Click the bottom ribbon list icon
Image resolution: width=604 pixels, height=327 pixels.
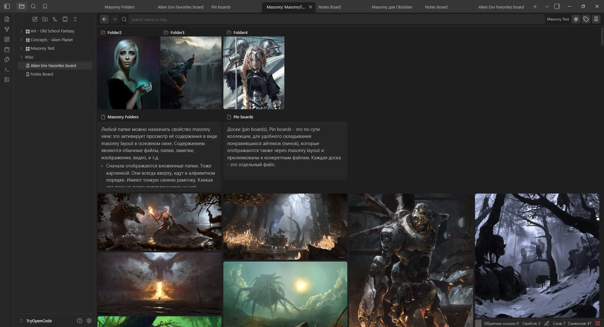pyautogui.click(x=7, y=80)
